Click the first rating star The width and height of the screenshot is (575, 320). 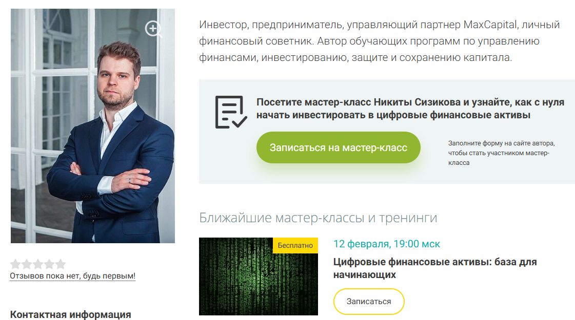pyautogui.click(x=15, y=264)
